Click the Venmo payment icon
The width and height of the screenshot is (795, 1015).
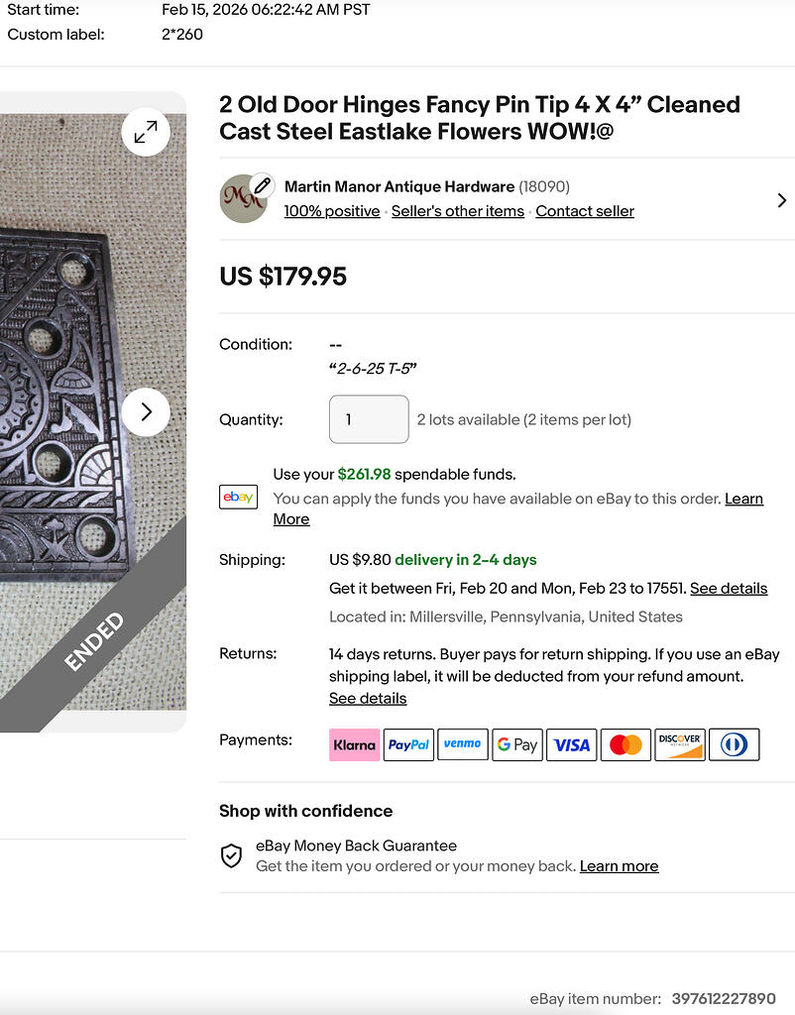click(x=463, y=744)
